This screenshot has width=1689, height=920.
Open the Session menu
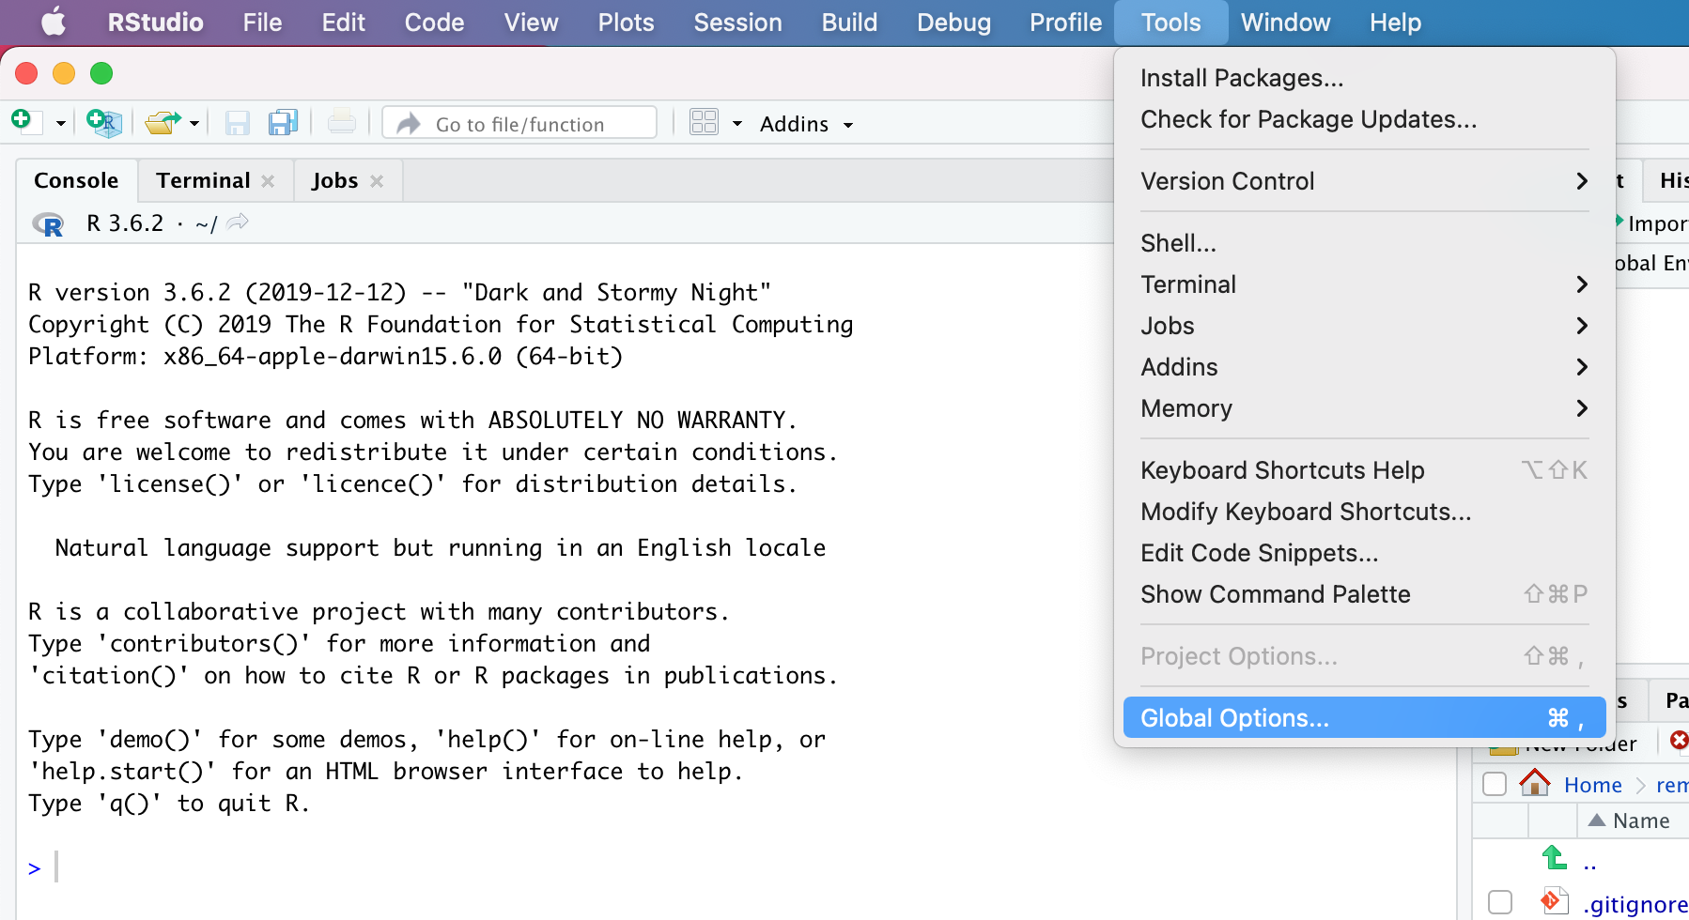pos(737,23)
